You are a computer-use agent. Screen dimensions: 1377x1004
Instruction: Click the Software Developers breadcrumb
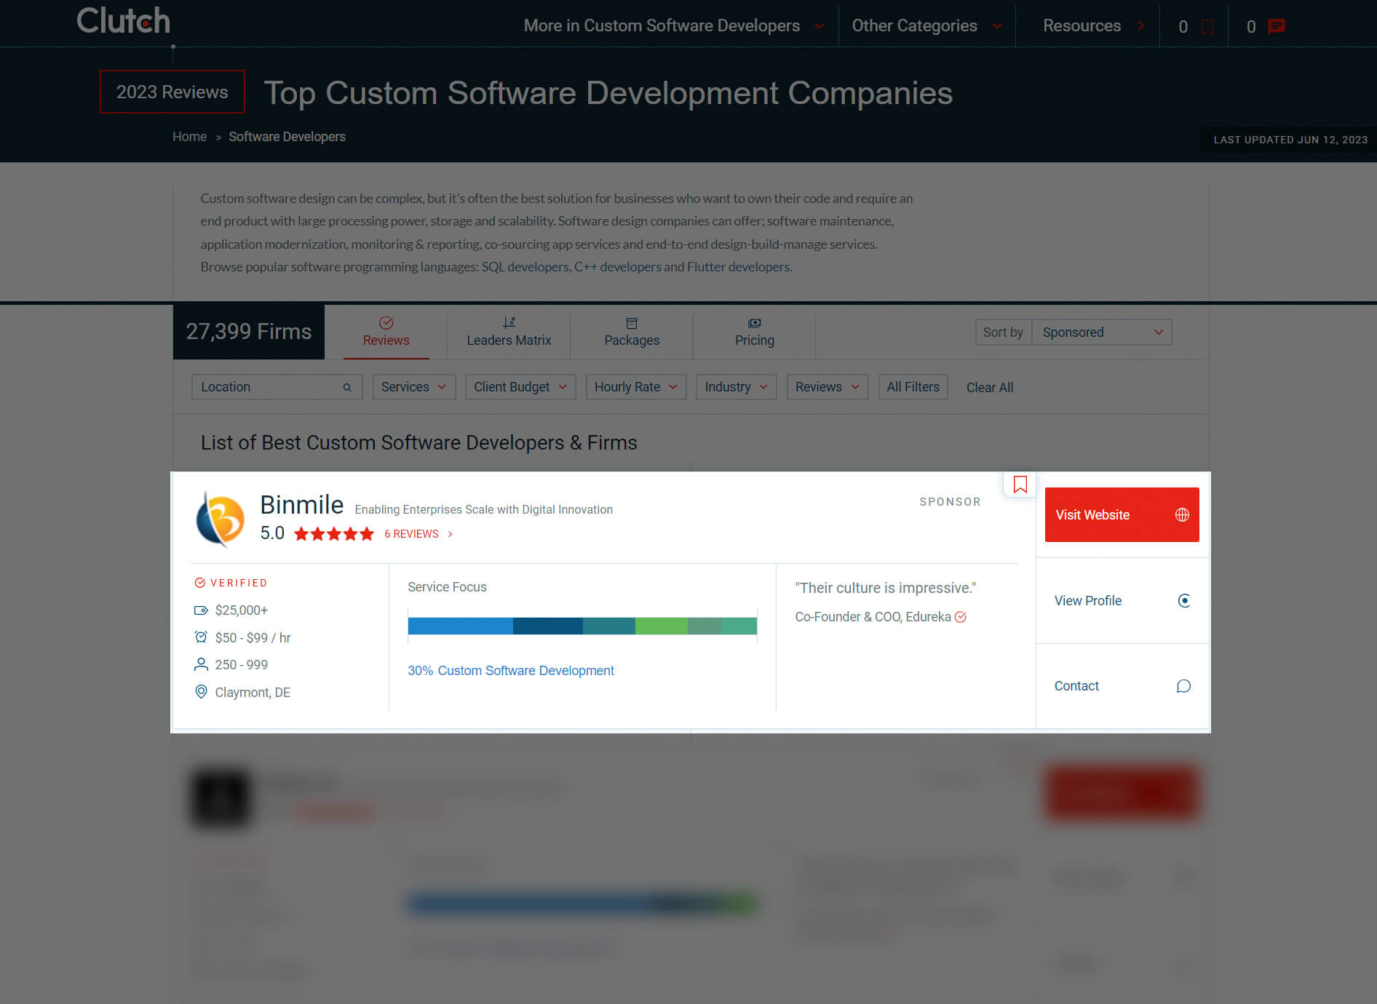287,137
